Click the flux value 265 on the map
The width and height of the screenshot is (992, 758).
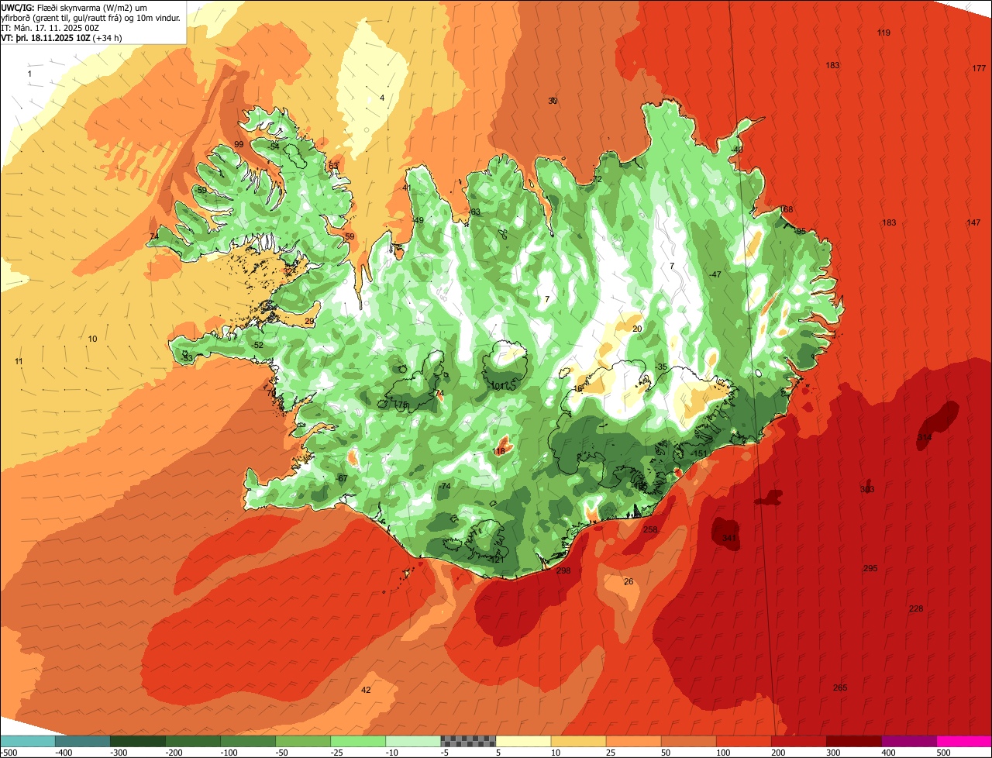(840, 688)
